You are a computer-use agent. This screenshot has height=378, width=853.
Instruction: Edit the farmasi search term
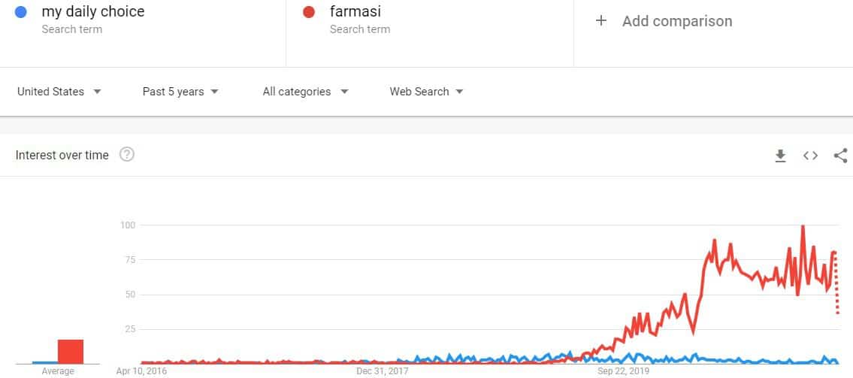355,11
